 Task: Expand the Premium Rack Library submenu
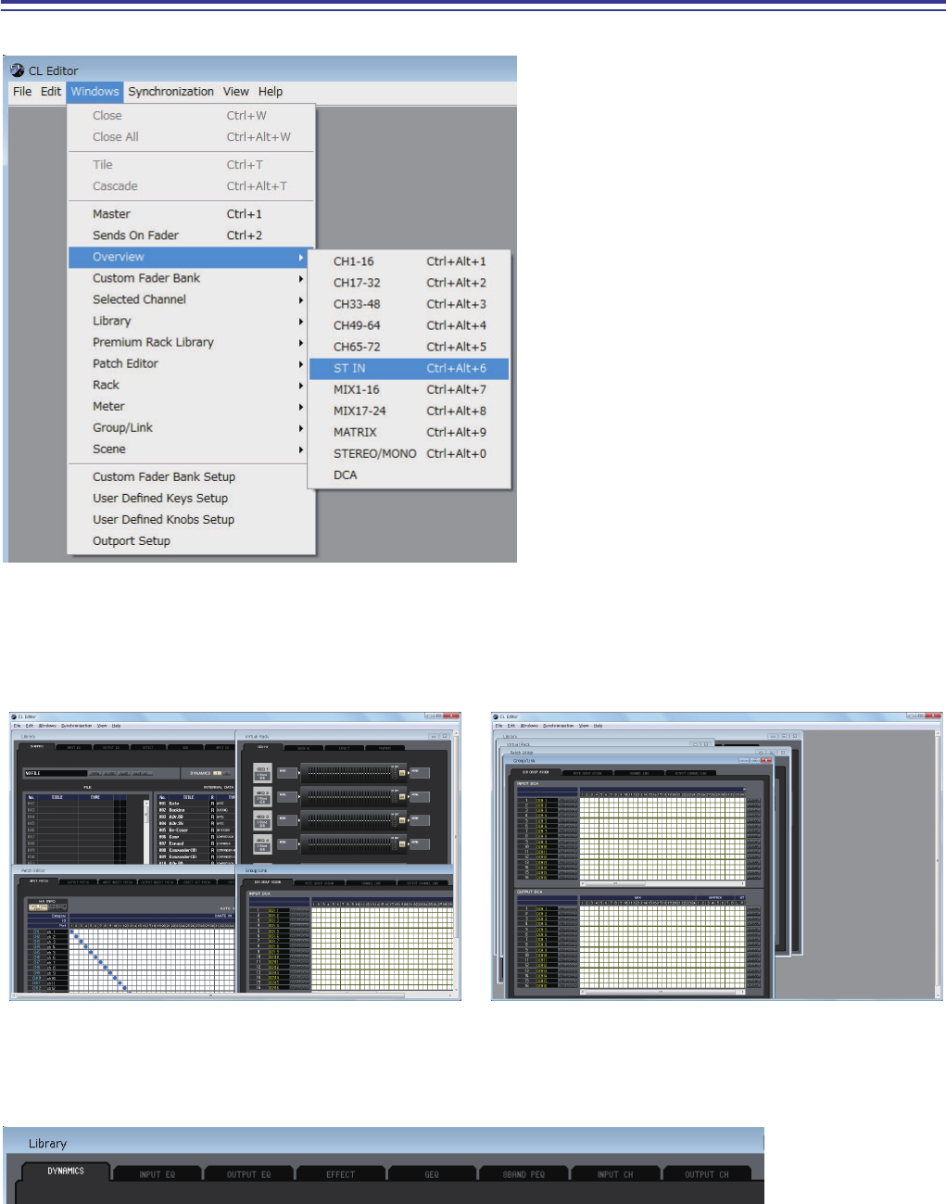[x=191, y=342]
